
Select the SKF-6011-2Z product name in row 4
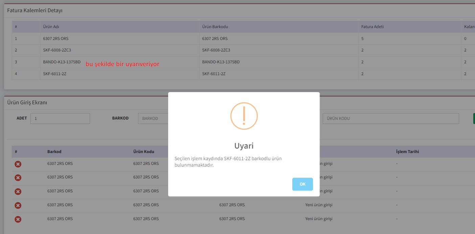(x=54, y=74)
